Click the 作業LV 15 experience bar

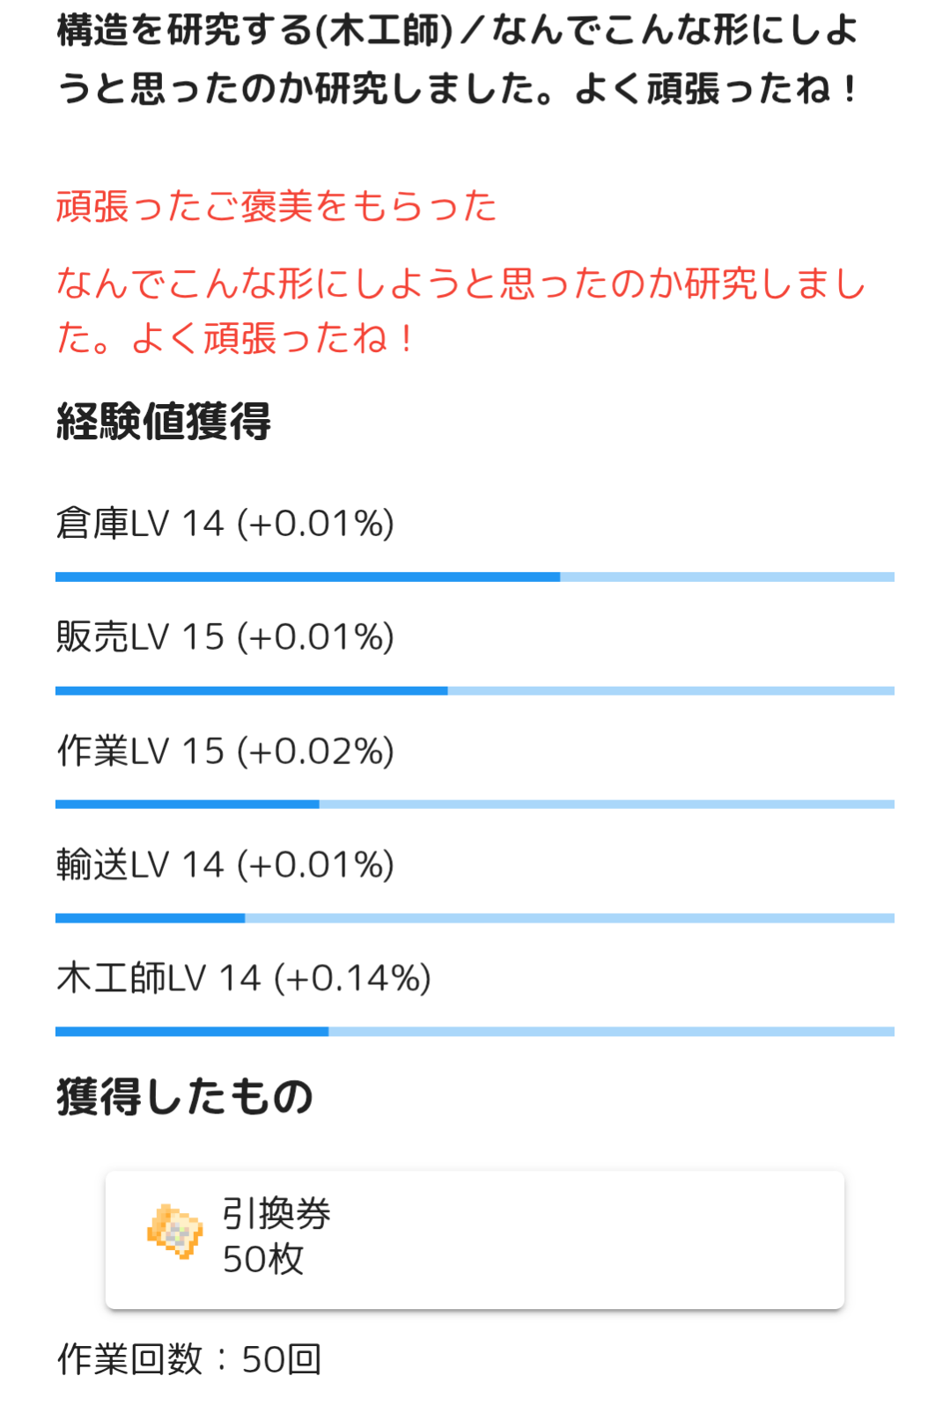click(x=475, y=805)
